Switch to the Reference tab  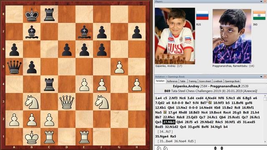point(172,81)
